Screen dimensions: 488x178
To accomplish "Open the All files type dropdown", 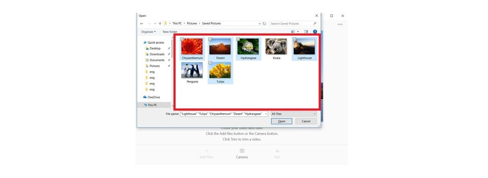I will 294,114.
